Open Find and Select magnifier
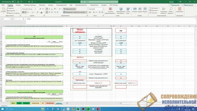197x111 pixels. (x=171, y=10)
